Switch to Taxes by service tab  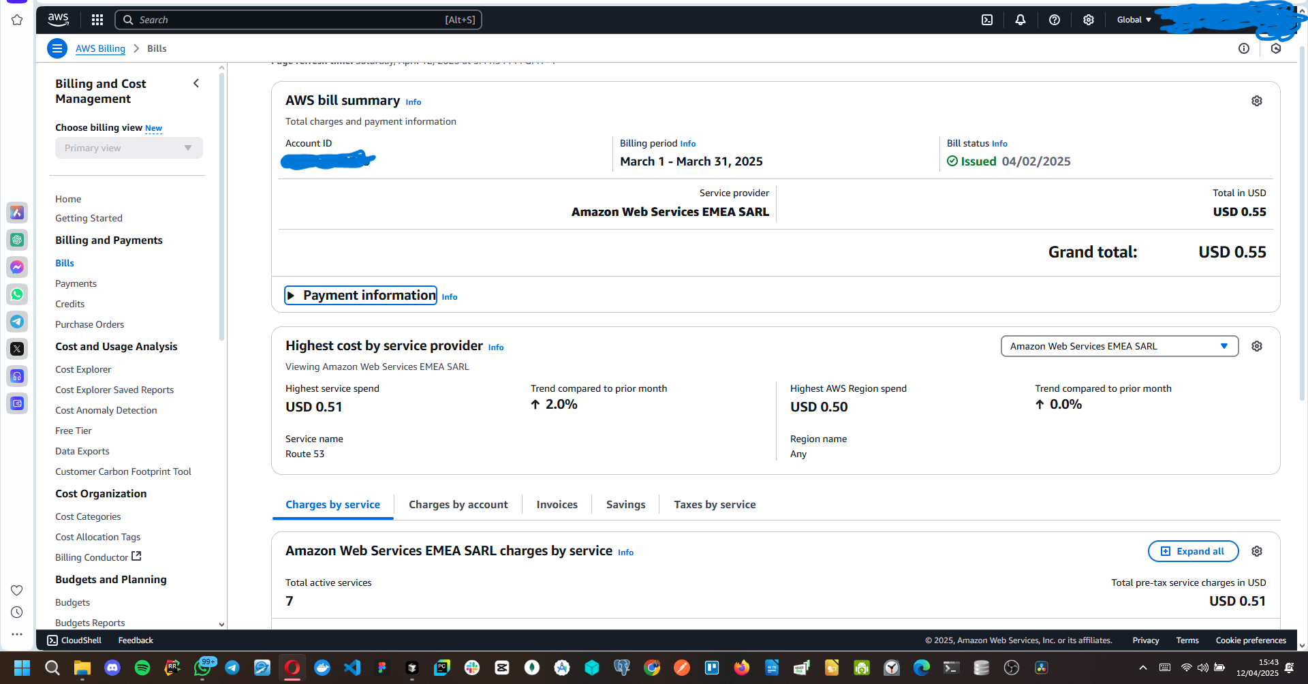tap(714, 505)
